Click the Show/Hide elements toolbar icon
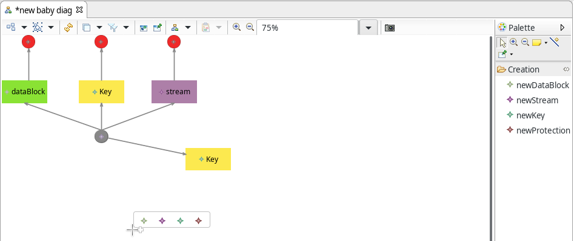 [144, 28]
